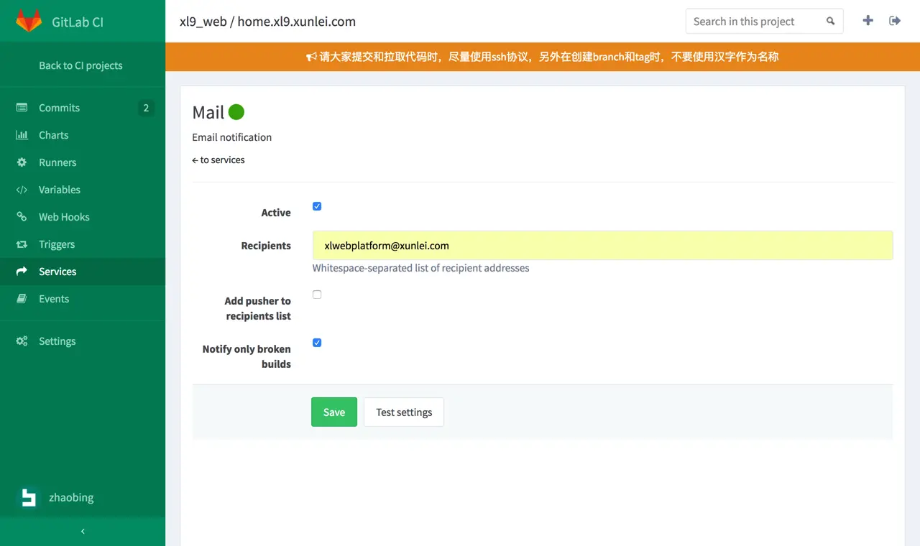Click Back to CI projects

pos(80,65)
